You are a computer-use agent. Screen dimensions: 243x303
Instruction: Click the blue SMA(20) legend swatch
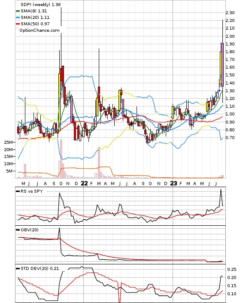(x=18, y=18)
